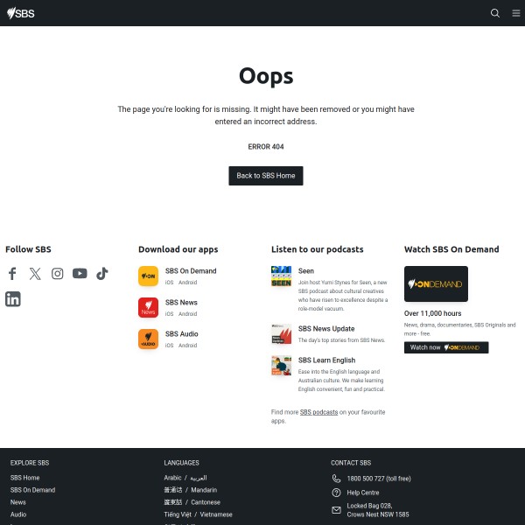Open SBS TikTok icon

pyautogui.click(x=102, y=274)
